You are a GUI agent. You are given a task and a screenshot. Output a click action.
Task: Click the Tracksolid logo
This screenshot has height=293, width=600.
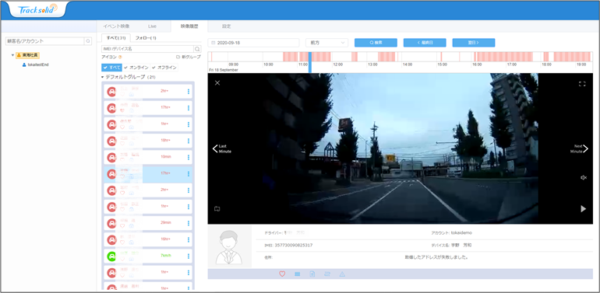[37, 10]
